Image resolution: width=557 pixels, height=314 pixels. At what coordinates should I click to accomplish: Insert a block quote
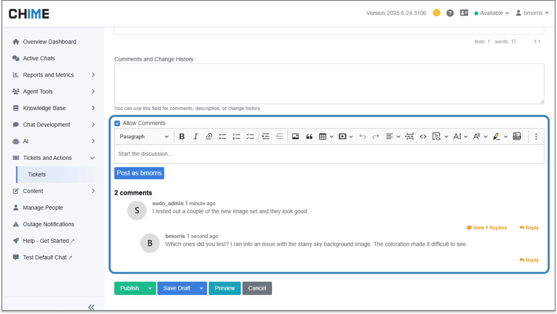[309, 137]
